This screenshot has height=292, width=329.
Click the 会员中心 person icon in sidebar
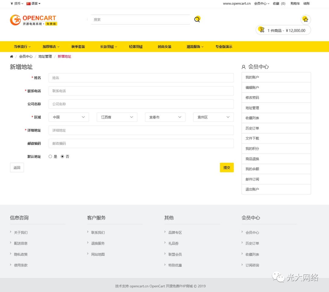click(x=243, y=67)
